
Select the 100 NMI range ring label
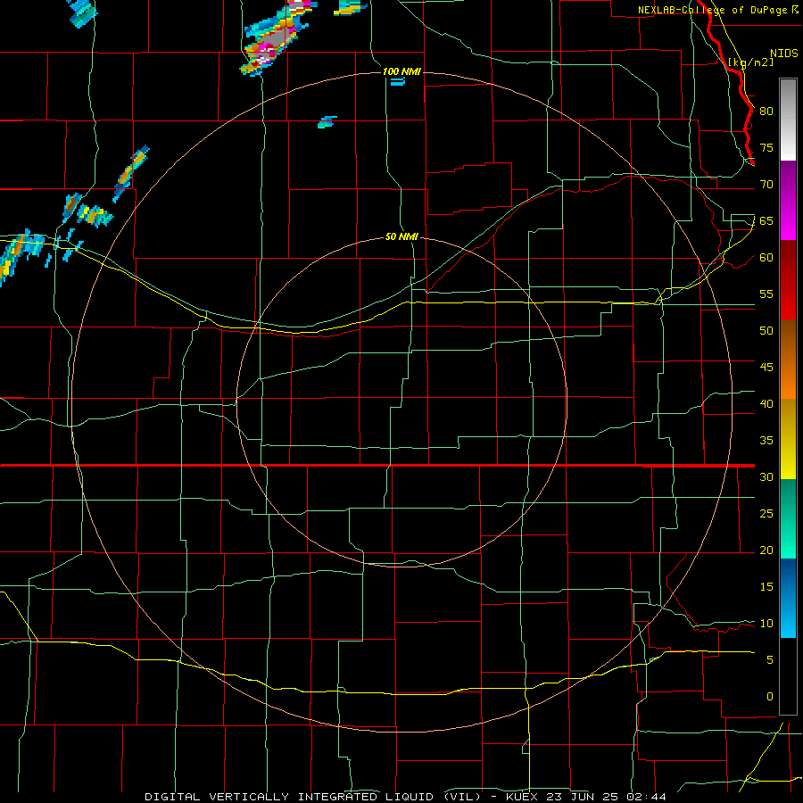(x=401, y=71)
